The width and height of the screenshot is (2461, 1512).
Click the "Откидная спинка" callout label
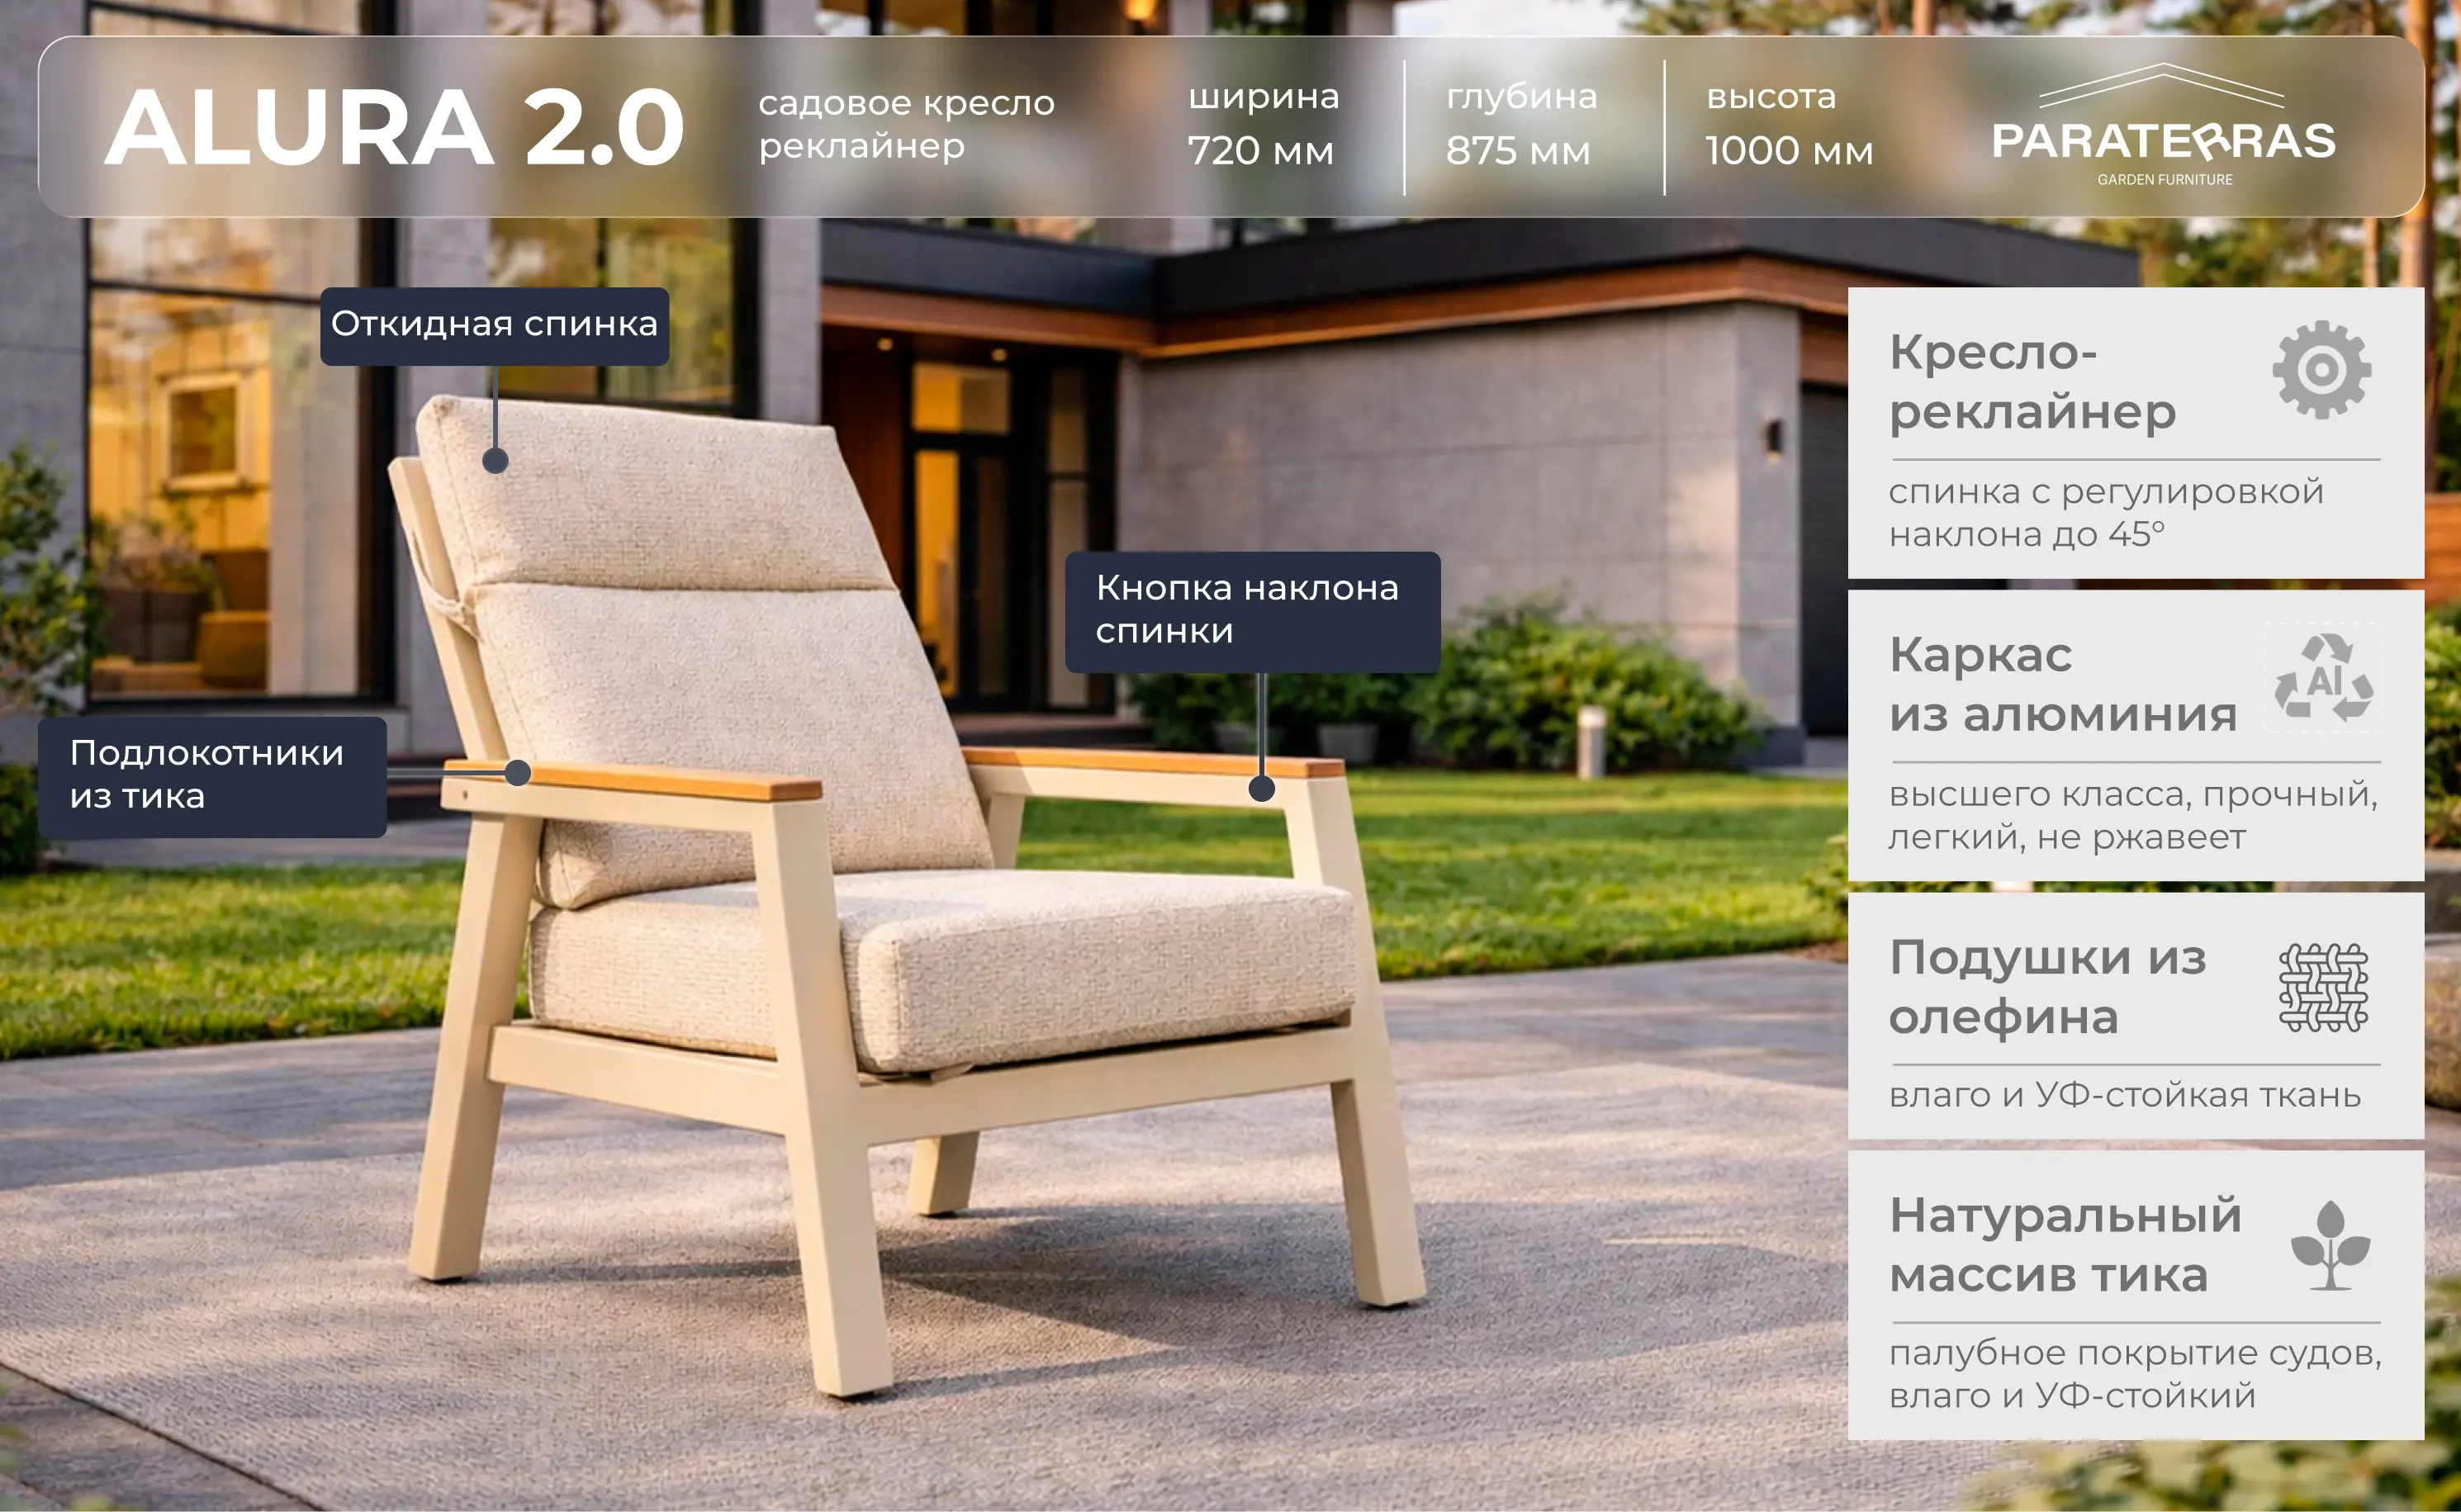click(494, 326)
